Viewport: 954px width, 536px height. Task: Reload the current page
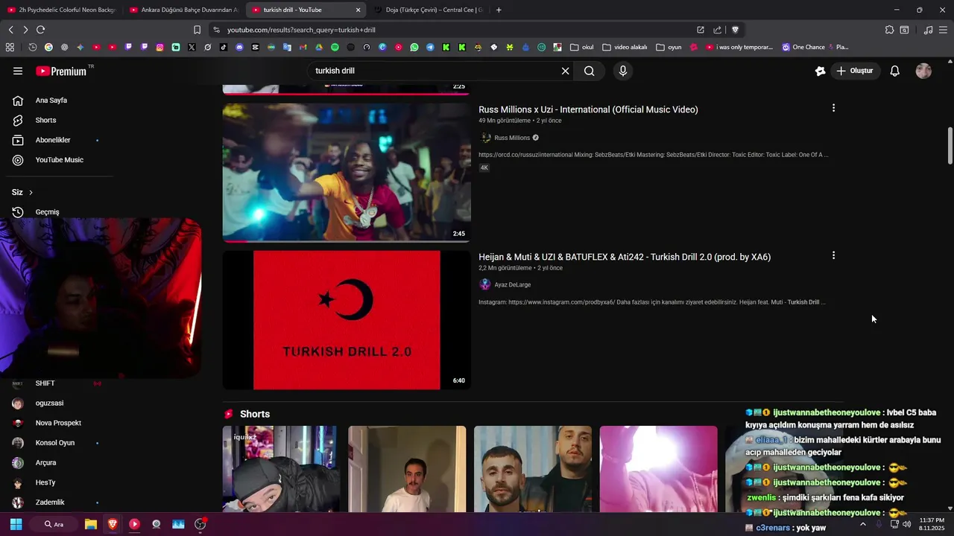click(40, 30)
